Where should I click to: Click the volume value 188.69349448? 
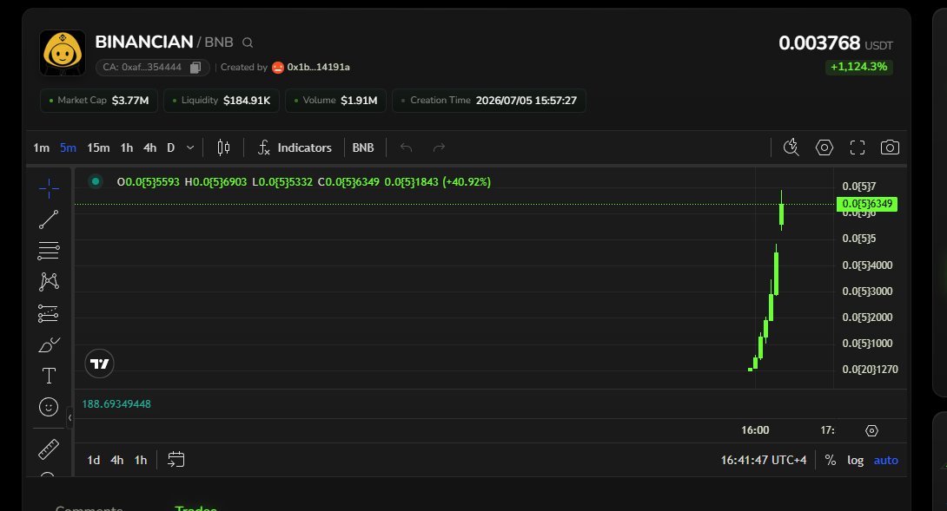click(116, 404)
